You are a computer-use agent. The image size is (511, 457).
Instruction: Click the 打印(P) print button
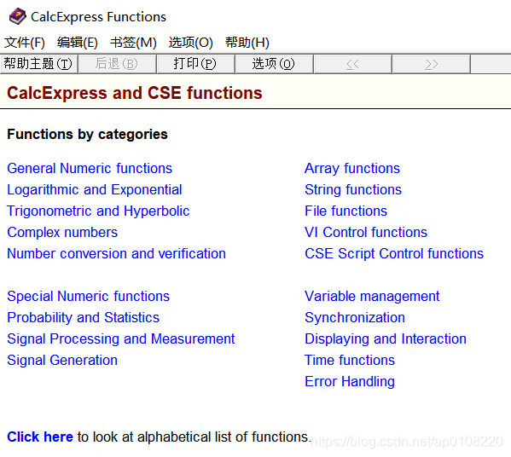(195, 64)
